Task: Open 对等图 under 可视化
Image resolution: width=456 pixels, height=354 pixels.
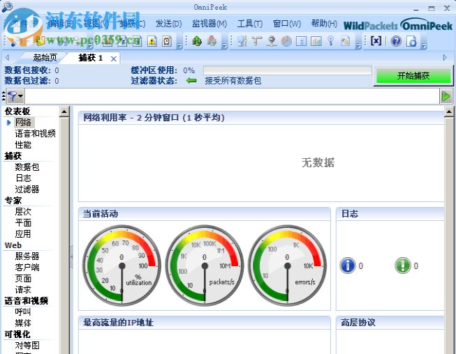Action: [x=27, y=346]
